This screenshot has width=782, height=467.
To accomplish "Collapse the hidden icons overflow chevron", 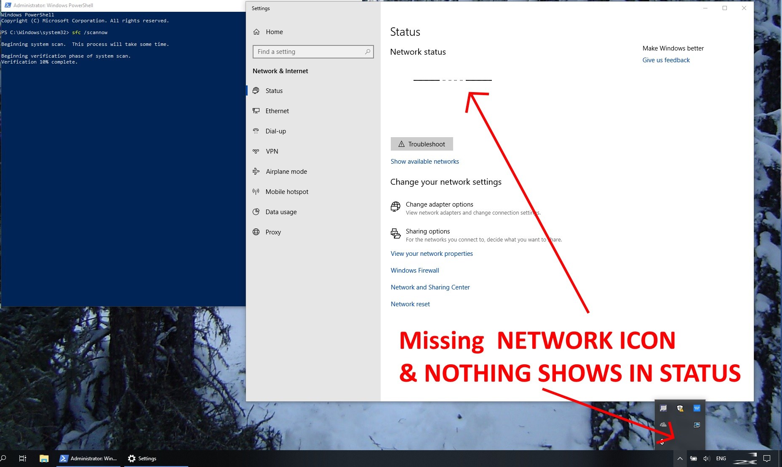I will 680,459.
